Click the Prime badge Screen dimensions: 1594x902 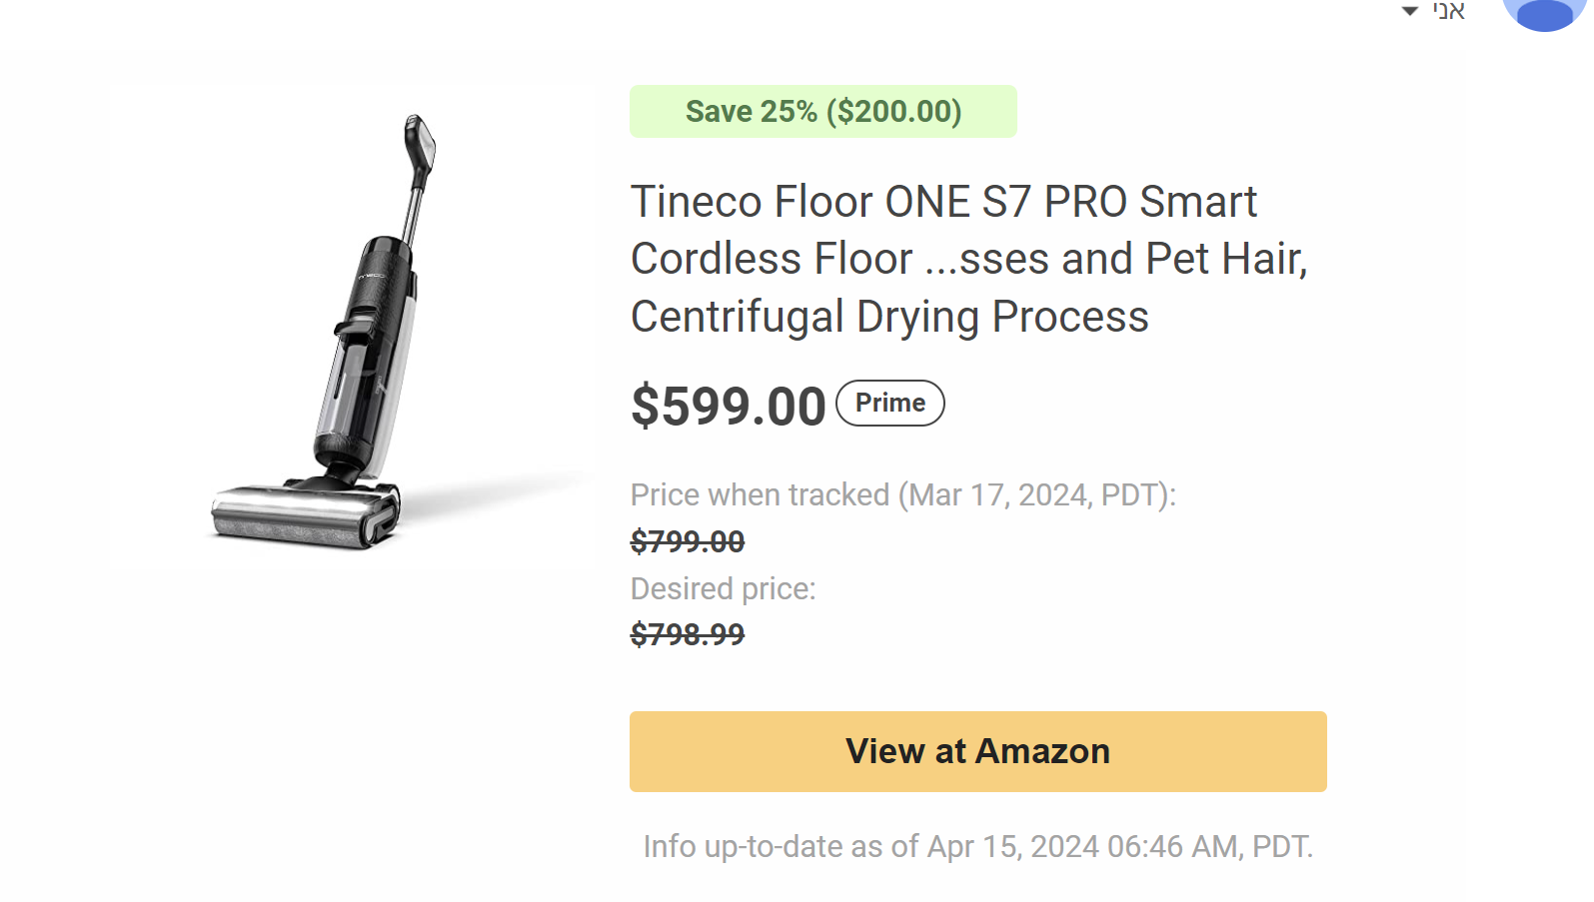[889, 404]
